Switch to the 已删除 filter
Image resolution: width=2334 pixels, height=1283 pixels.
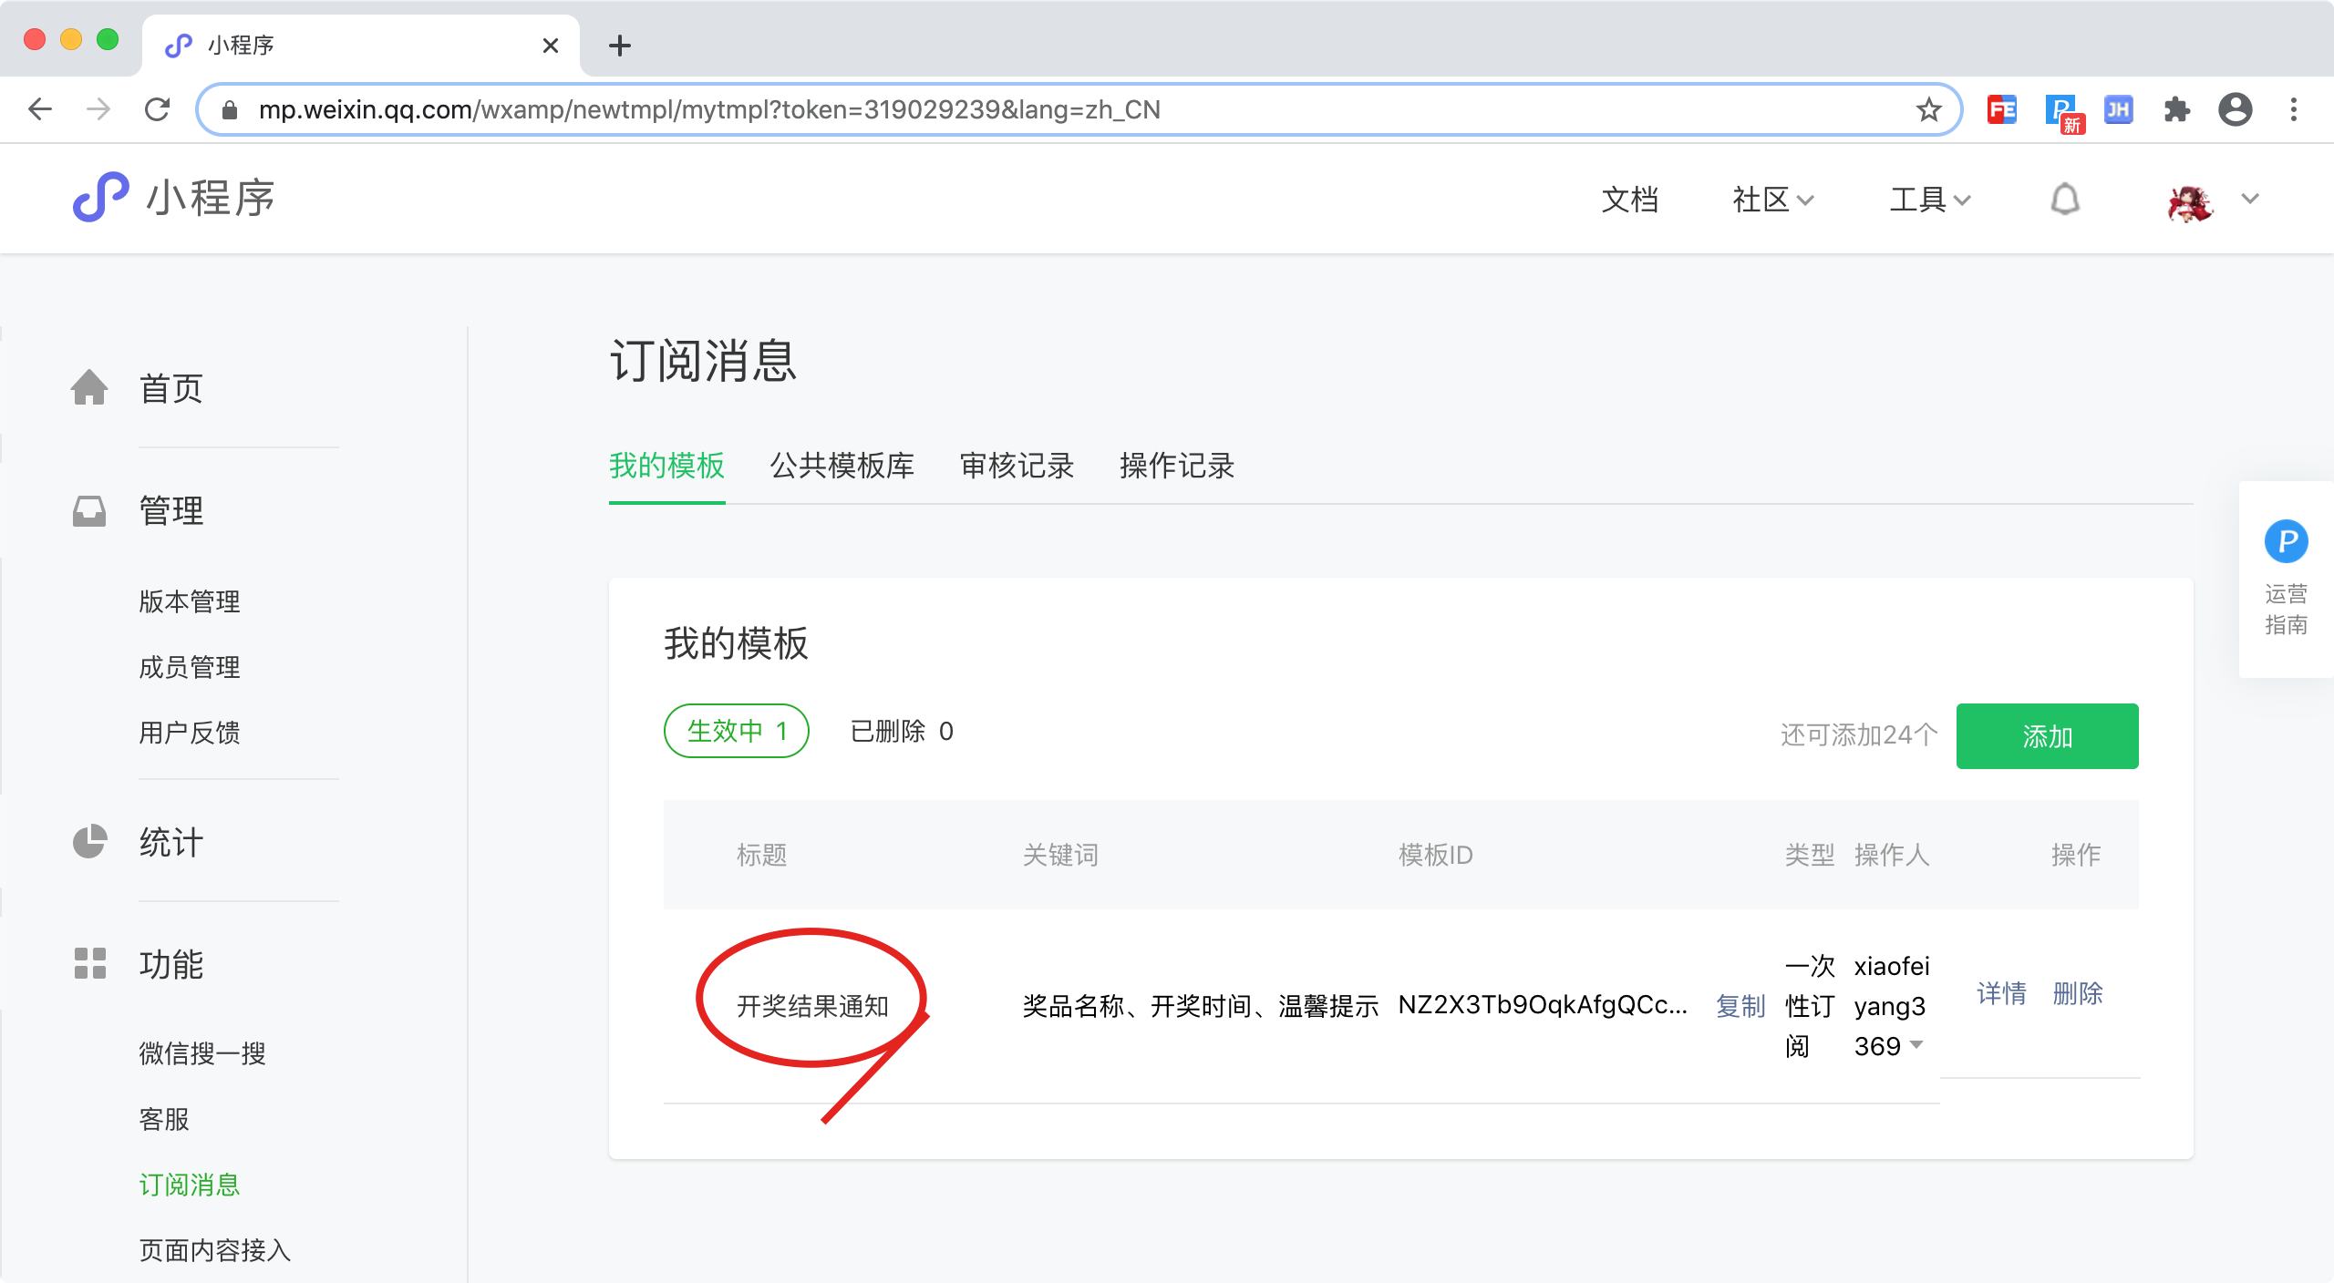click(x=901, y=731)
